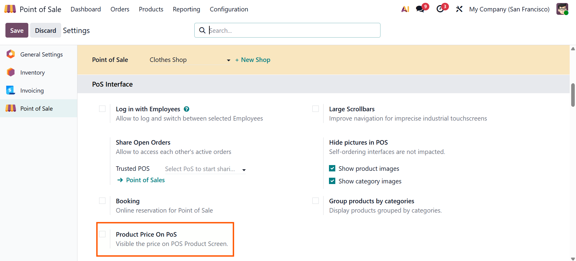The height and width of the screenshot is (261, 576).
Task: Select Inventory in the sidebar
Action: (x=39, y=72)
